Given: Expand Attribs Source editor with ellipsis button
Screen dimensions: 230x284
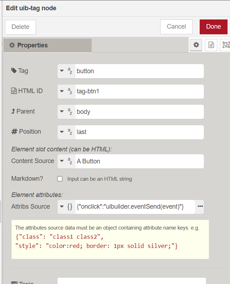Looking at the screenshot, I should coord(200,207).
